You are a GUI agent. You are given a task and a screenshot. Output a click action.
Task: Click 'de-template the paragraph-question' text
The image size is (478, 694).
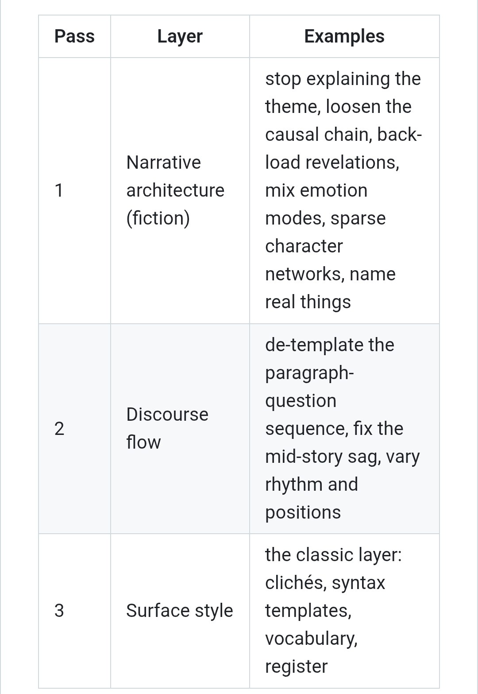pos(330,372)
